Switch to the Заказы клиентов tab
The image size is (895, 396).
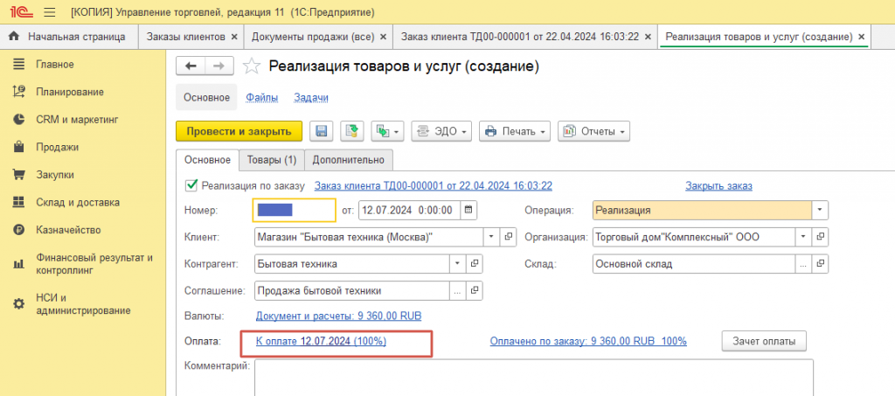(x=185, y=37)
